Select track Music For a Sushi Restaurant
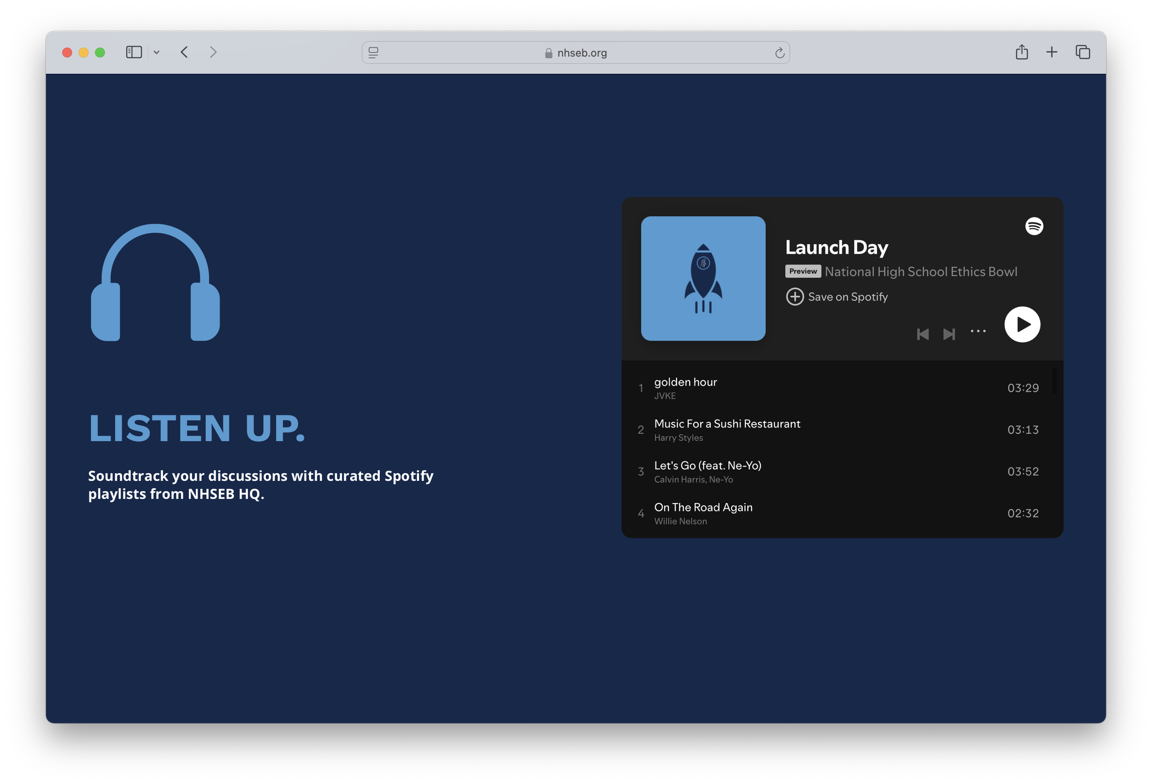Image resolution: width=1152 pixels, height=784 pixels. pyautogui.click(x=727, y=424)
